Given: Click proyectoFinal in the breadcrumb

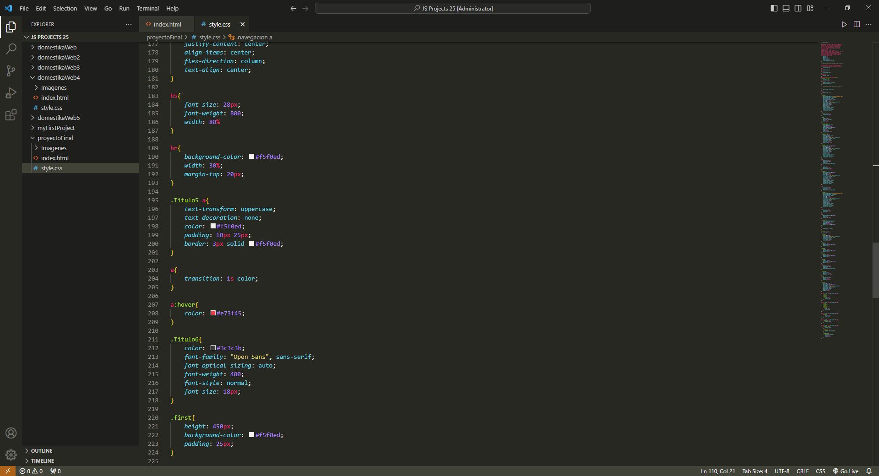Looking at the screenshot, I should click(x=164, y=37).
